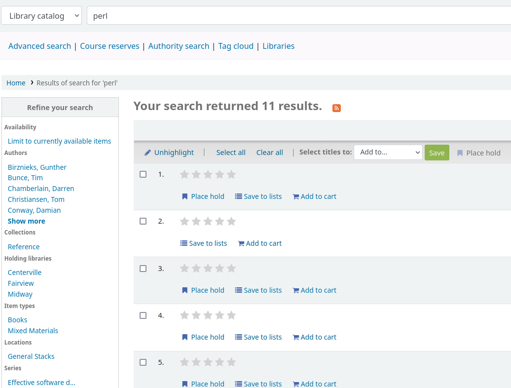The height and width of the screenshot is (388, 511).
Task: Tick the checkbox for result 1
Action: click(x=143, y=174)
